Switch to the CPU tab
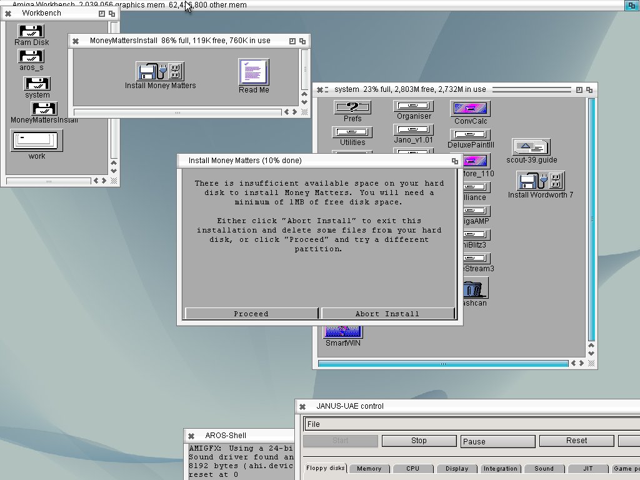 pos(412,469)
